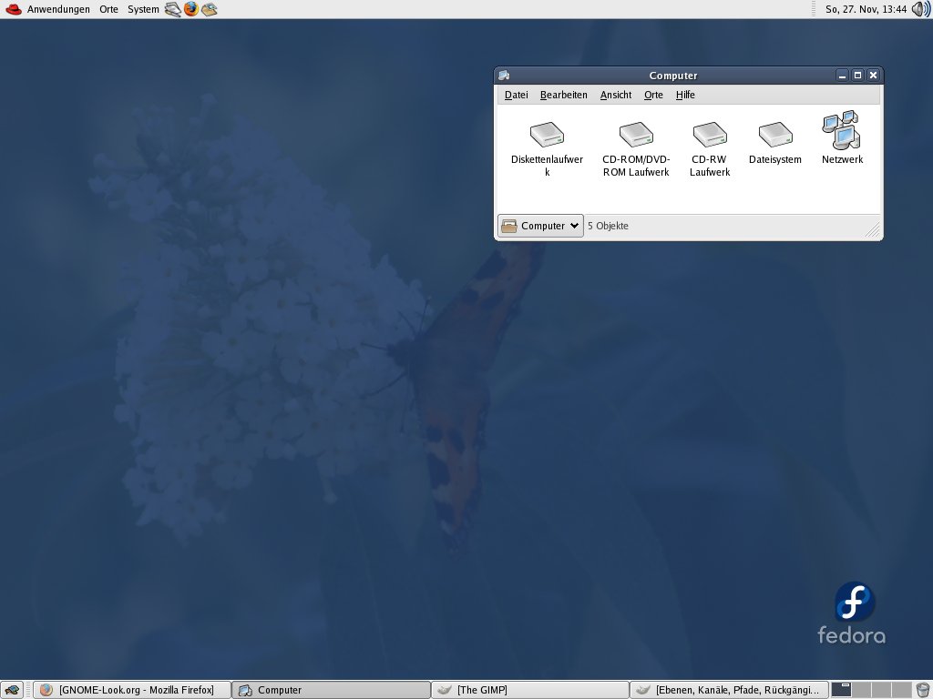The width and height of the screenshot is (933, 699).
Task: Switch to GNOME-Look.org Firefox taskbar button
Action: click(131, 690)
